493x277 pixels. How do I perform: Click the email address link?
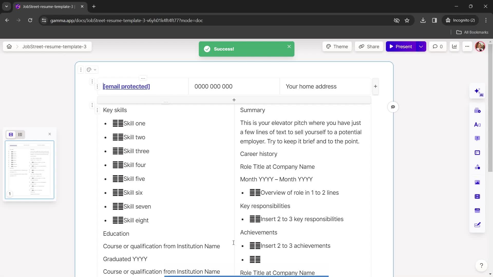pos(126,86)
